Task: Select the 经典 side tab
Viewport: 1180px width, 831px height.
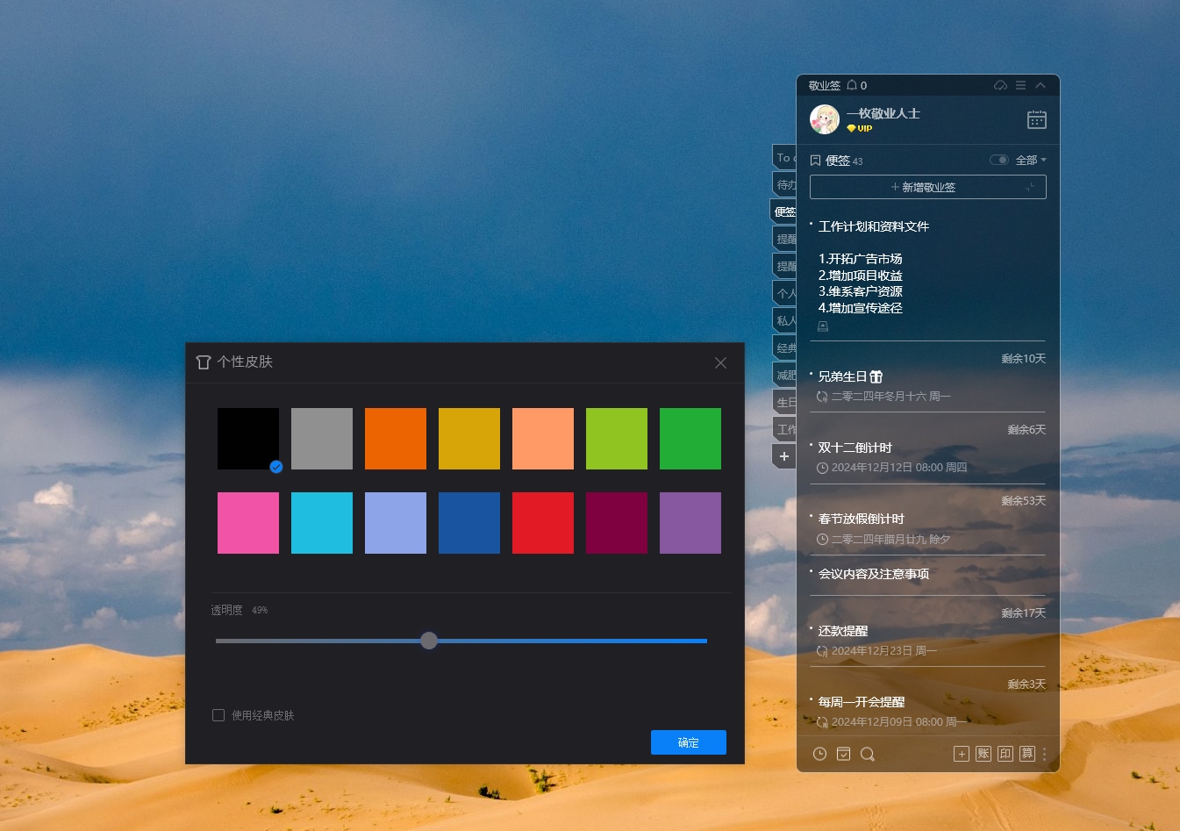Action: (785, 347)
